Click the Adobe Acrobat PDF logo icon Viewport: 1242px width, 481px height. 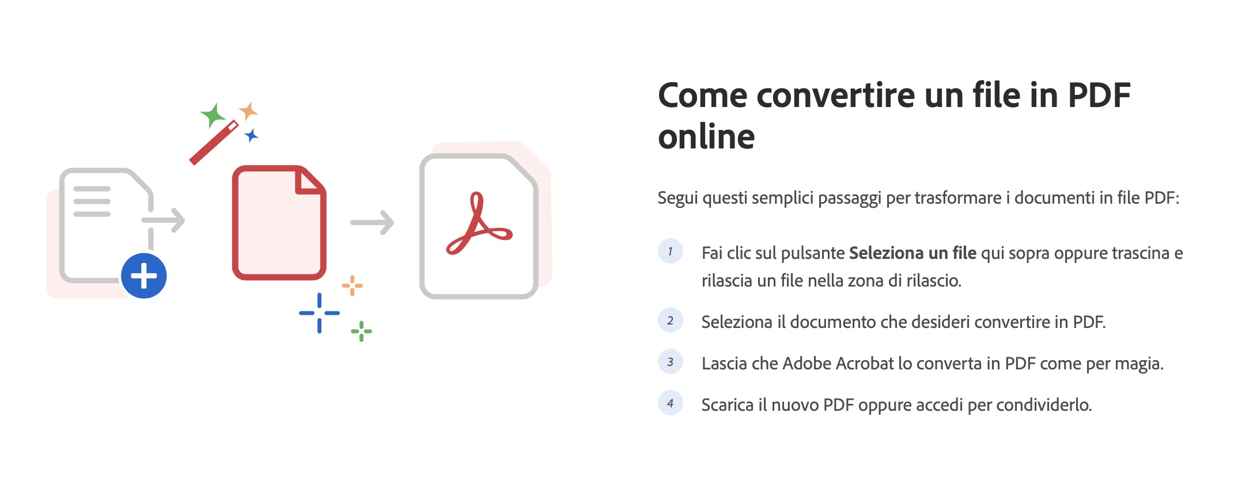[479, 225]
